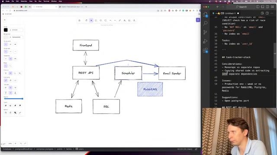Set font size to Small (S)
Image resolution: width=277 pixels, height=155 pixels.
(6, 73)
